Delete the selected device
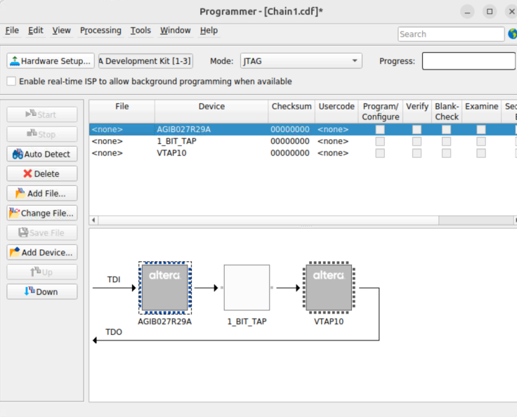This screenshot has height=417, width=517. 42,173
